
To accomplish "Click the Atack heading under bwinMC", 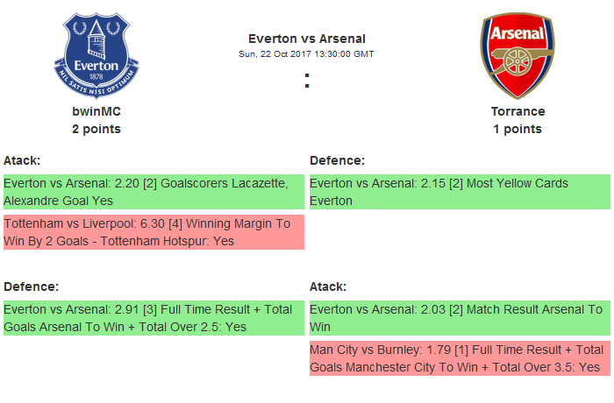I will click(x=22, y=160).
